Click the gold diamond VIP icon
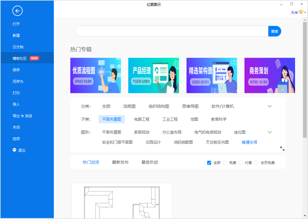This screenshot has height=219, width=308. coord(301,12)
